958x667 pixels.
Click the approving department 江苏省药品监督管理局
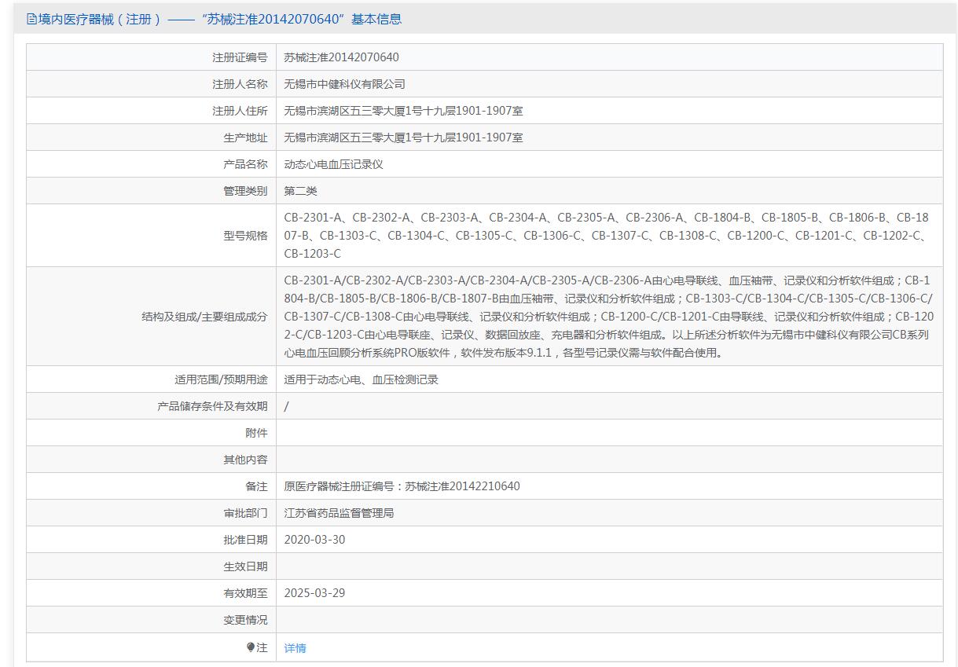coord(339,513)
